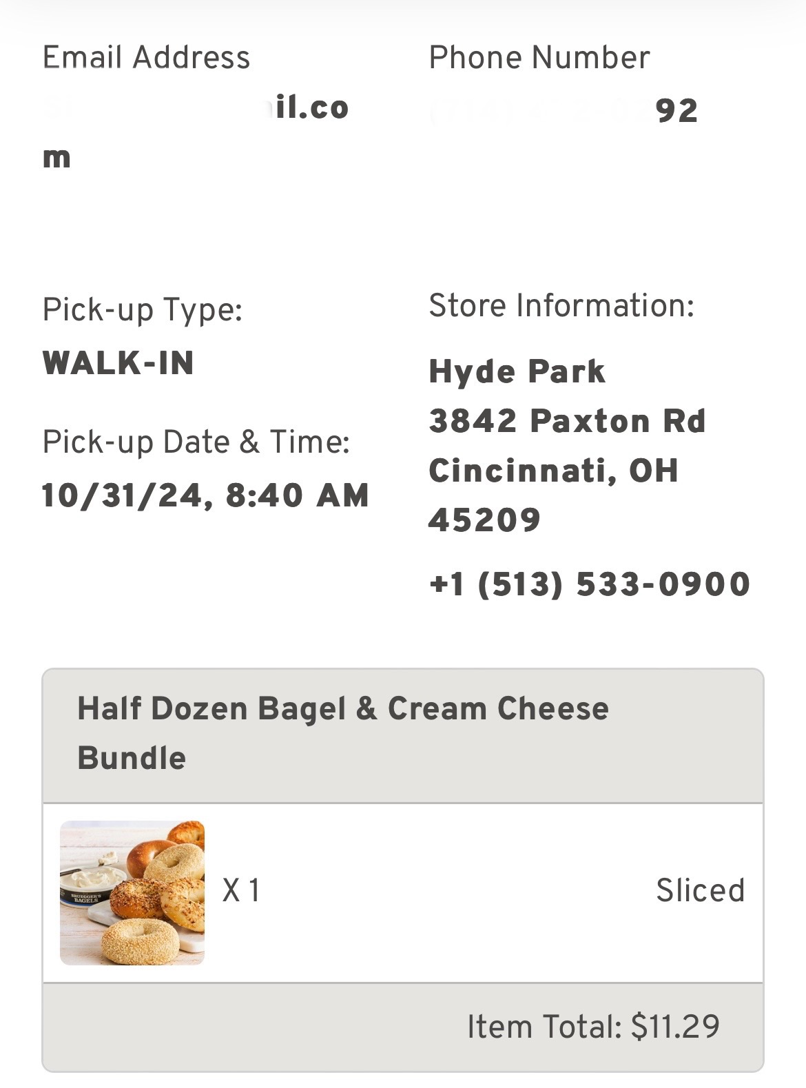806x1088 pixels.
Task: Tap the trailing "m" of the wrapped email
Action: coord(56,158)
